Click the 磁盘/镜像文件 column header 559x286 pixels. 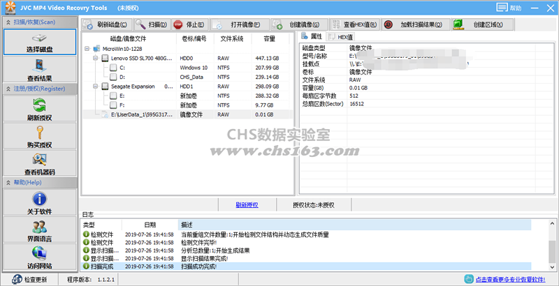tap(129, 39)
